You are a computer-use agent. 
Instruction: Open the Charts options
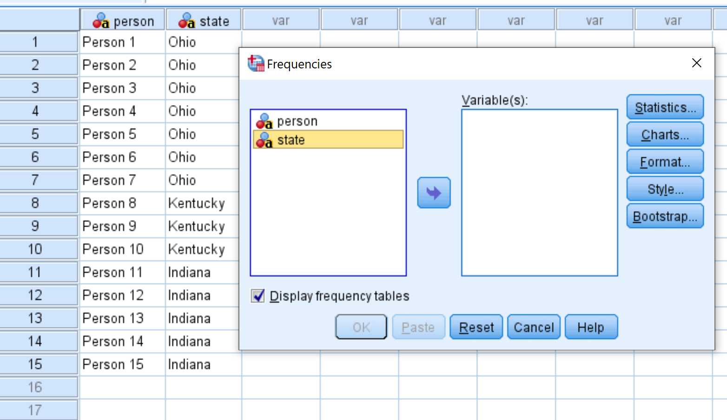(665, 135)
